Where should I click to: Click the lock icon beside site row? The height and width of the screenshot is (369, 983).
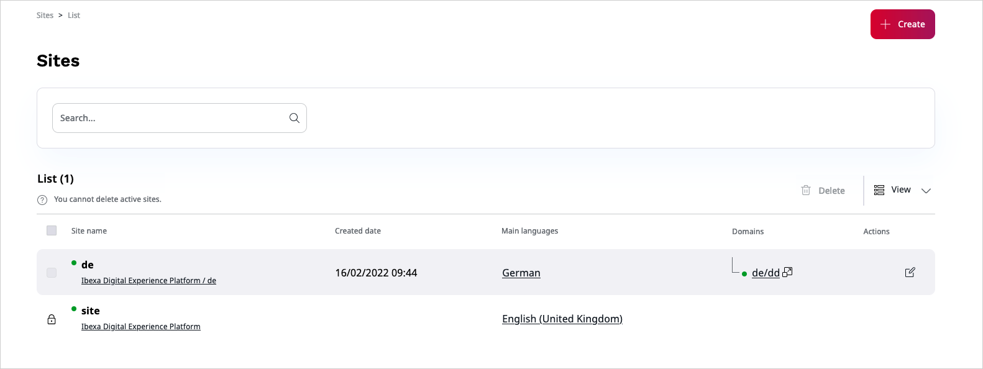[x=52, y=319]
